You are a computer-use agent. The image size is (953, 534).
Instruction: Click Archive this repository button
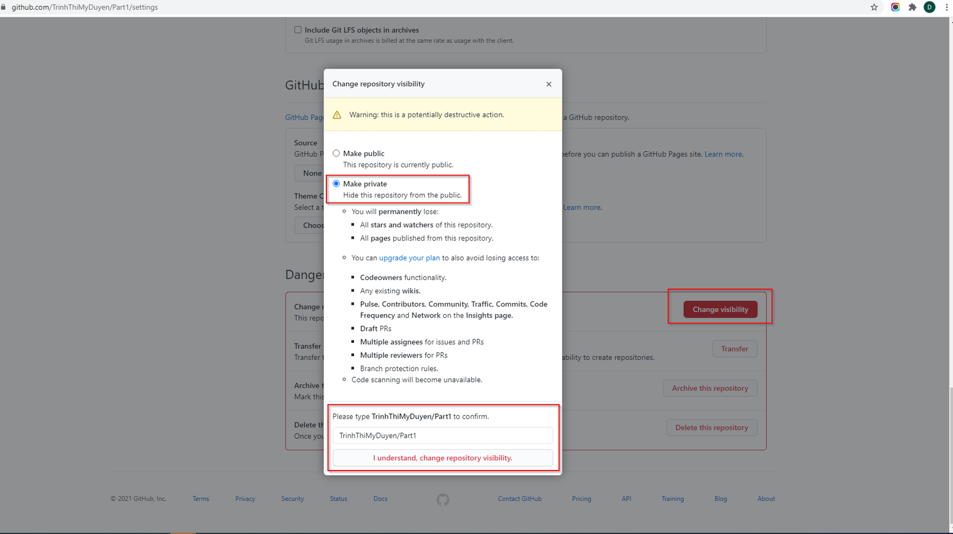710,388
